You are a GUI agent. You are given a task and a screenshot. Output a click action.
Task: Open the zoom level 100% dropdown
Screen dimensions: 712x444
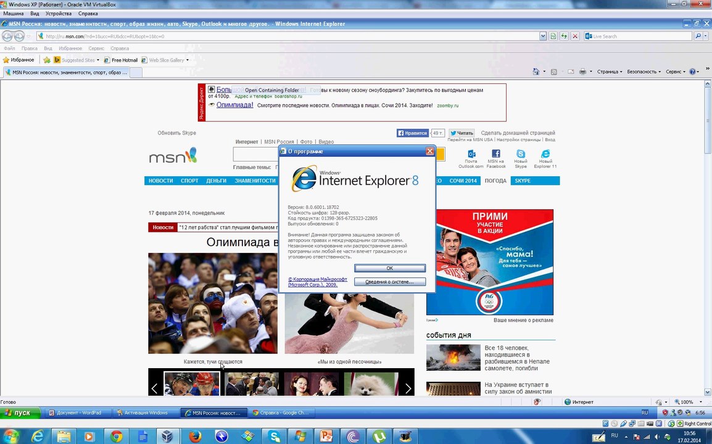click(701, 402)
